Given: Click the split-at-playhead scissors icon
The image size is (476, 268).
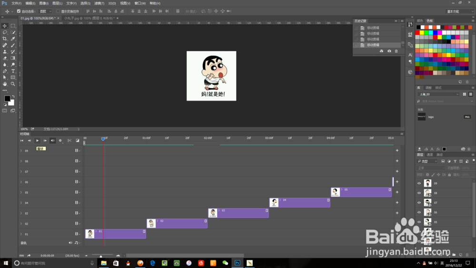Looking at the screenshot, I should [69, 140].
